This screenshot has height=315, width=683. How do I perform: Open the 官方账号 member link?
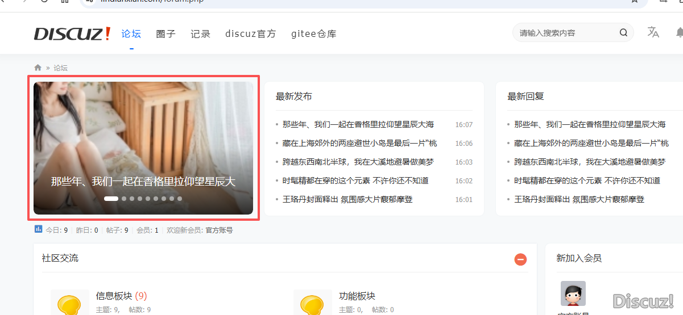219,230
